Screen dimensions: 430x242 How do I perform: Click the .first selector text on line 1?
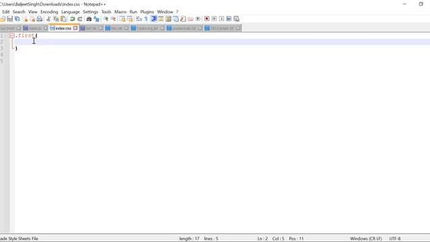(26, 36)
